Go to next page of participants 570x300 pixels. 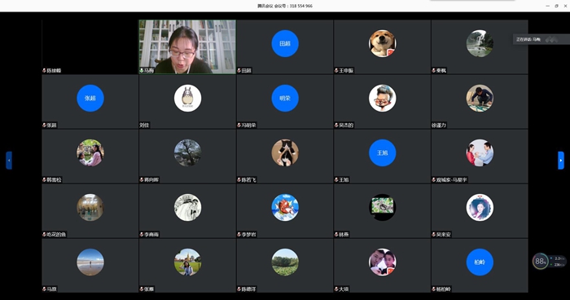561,161
